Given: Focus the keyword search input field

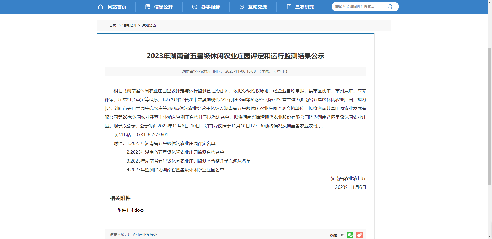Looking at the screenshot, I should point(359,7).
